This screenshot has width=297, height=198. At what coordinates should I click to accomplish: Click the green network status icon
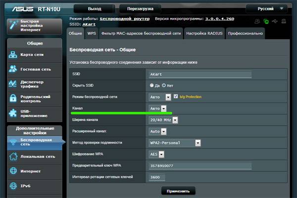(266, 21)
